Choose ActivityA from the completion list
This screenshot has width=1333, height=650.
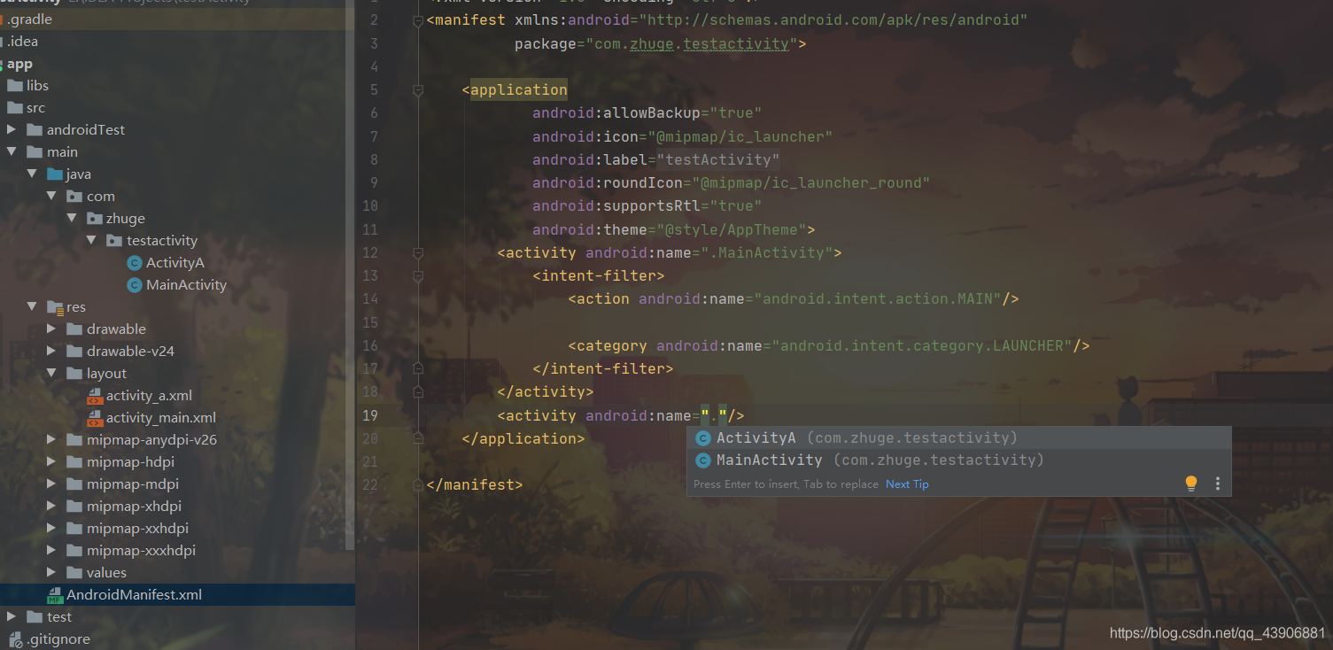pyautogui.click(x=958, y=438)
